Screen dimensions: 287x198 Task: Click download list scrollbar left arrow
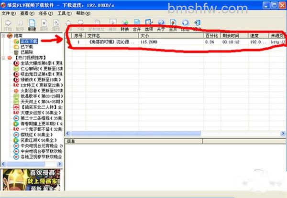(x=67, y=134)
